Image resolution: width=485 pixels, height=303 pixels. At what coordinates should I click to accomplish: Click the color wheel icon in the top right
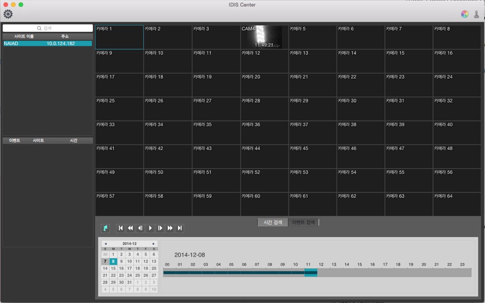[x=465, y=14]
